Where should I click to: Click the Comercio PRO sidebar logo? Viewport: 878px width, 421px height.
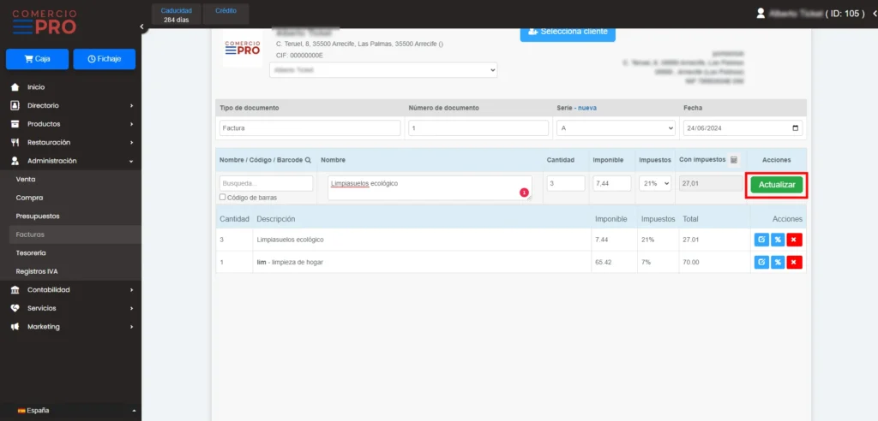click(45, 22)
